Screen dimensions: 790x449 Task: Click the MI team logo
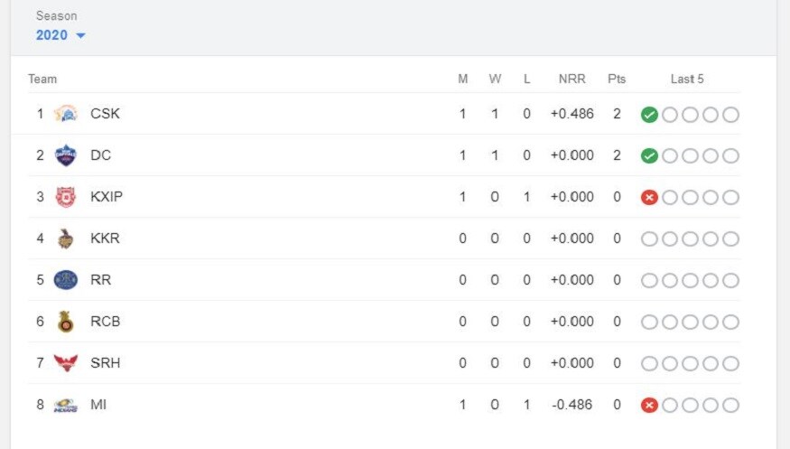66,405
